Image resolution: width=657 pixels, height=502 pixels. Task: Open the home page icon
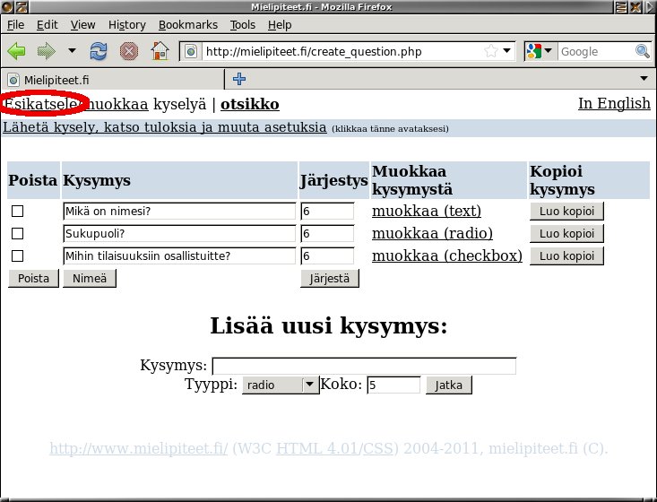coord(160,51)
